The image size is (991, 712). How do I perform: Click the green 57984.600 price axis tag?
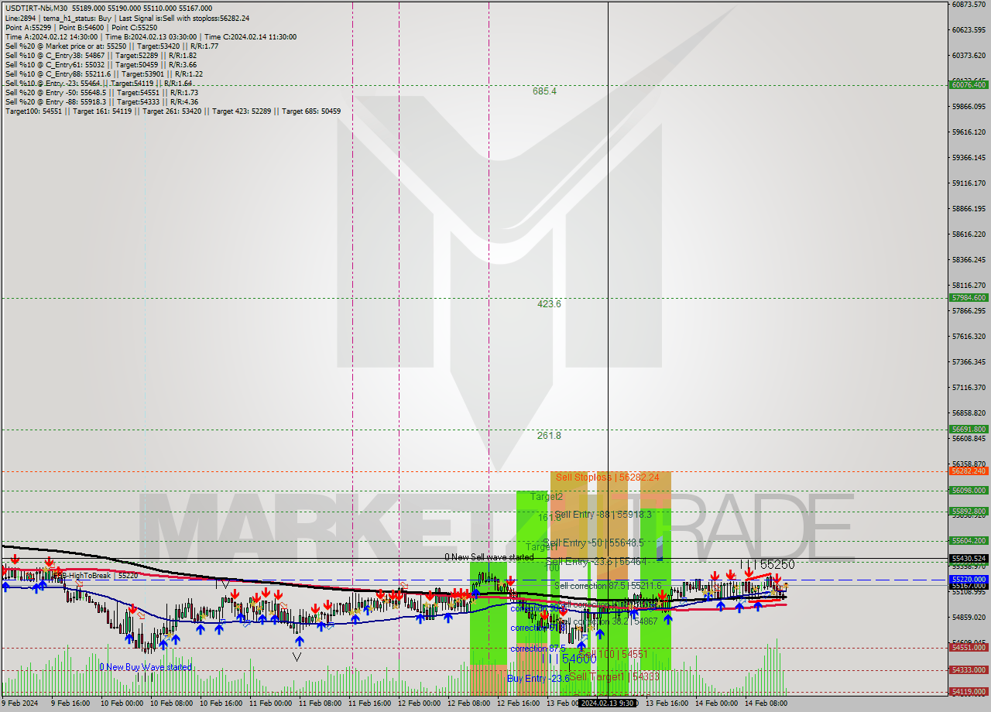969,298
